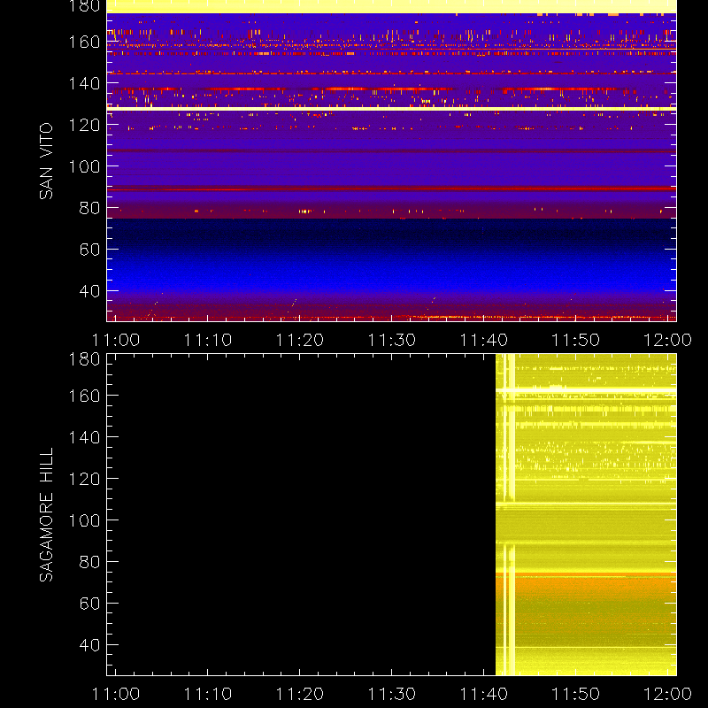The image size is (708, 708).
Task: Click 11:10 time label under San Vito plot
Action: tap(208, 340)
